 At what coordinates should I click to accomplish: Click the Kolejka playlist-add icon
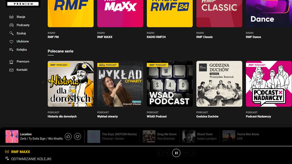[x=11, y=50]
